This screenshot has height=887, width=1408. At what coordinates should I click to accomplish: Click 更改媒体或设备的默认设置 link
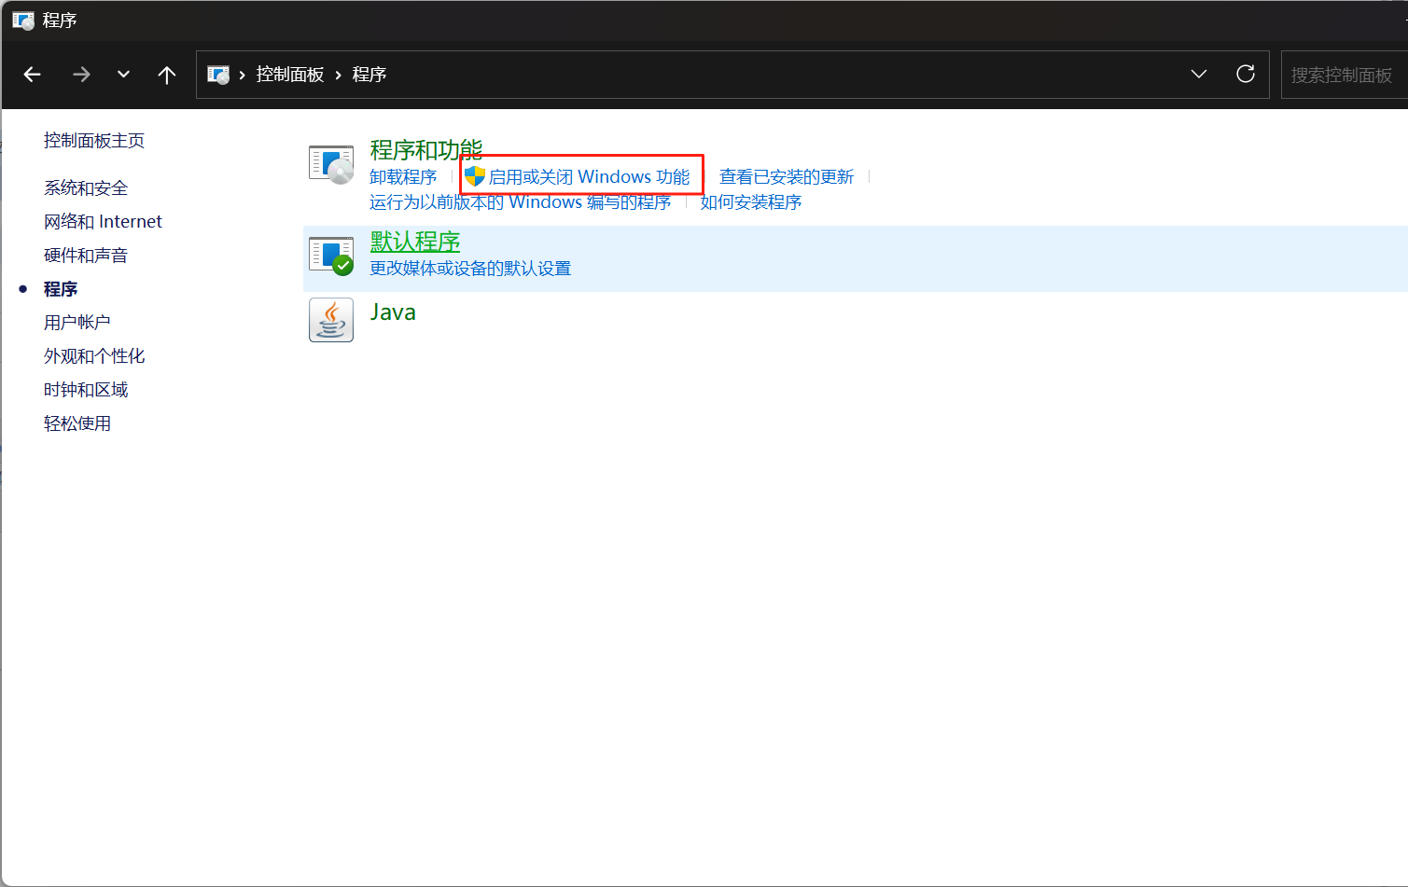[470, 269]
